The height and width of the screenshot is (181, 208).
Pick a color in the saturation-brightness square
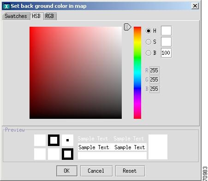click(x=76, y=73)
